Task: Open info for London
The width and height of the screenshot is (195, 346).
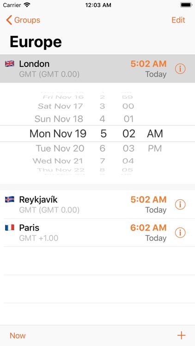Action: tap(180, 69)
